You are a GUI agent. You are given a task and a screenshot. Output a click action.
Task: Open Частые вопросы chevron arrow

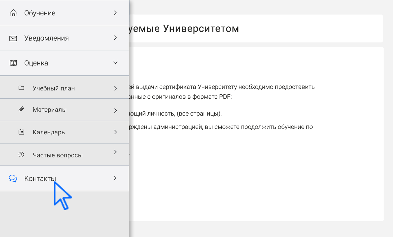pos(115,152)
